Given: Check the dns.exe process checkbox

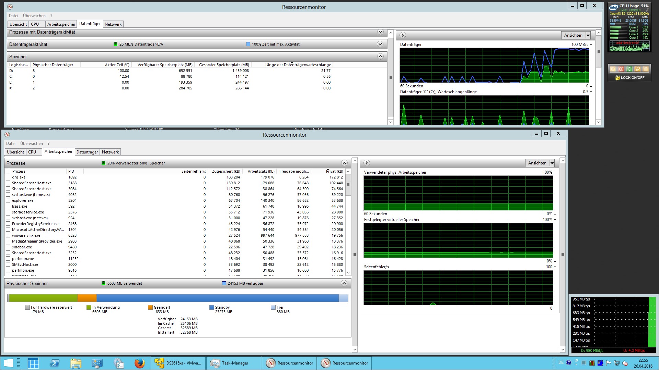Looking at the screenshot, I should click(x=8, y=177).
